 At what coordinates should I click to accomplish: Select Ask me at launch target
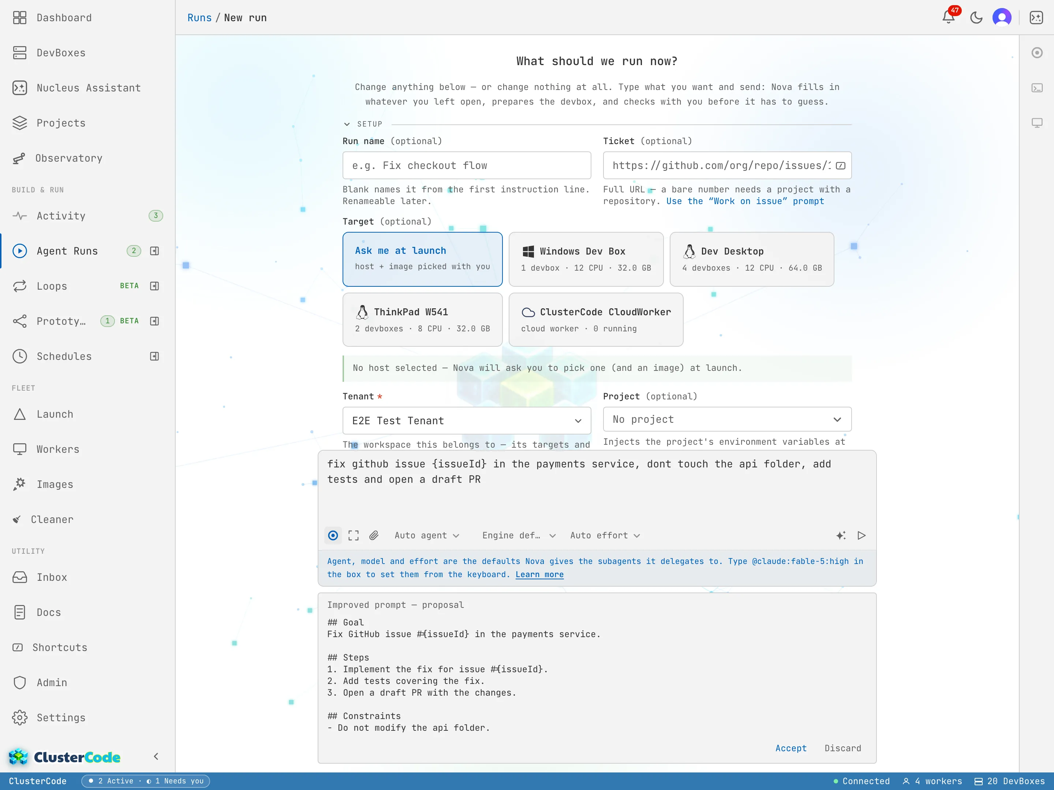[422, 259]
